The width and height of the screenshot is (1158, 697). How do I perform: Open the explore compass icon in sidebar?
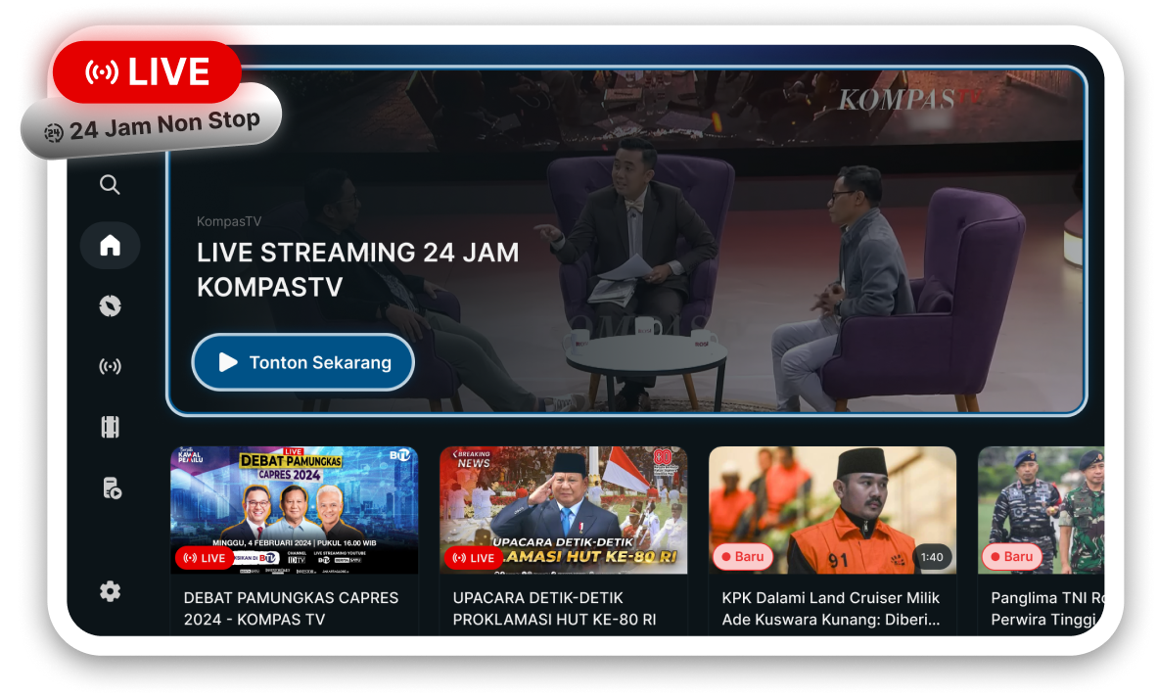[x=110, y=305]
